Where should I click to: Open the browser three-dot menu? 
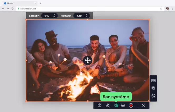pos(172,9)
